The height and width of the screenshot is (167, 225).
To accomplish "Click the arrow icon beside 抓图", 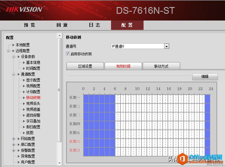I will [x=24, y=133].
